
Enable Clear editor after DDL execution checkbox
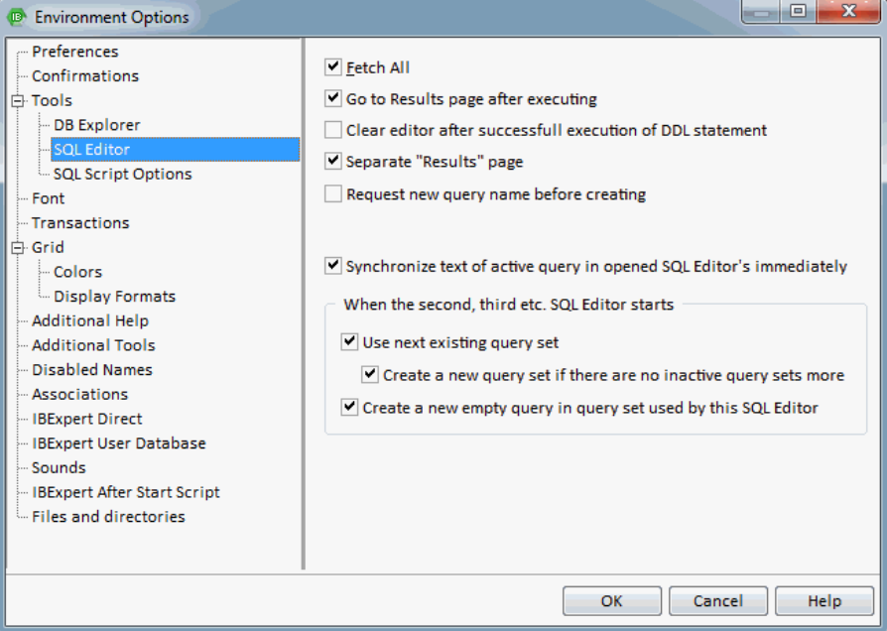(x=333, y=130)
